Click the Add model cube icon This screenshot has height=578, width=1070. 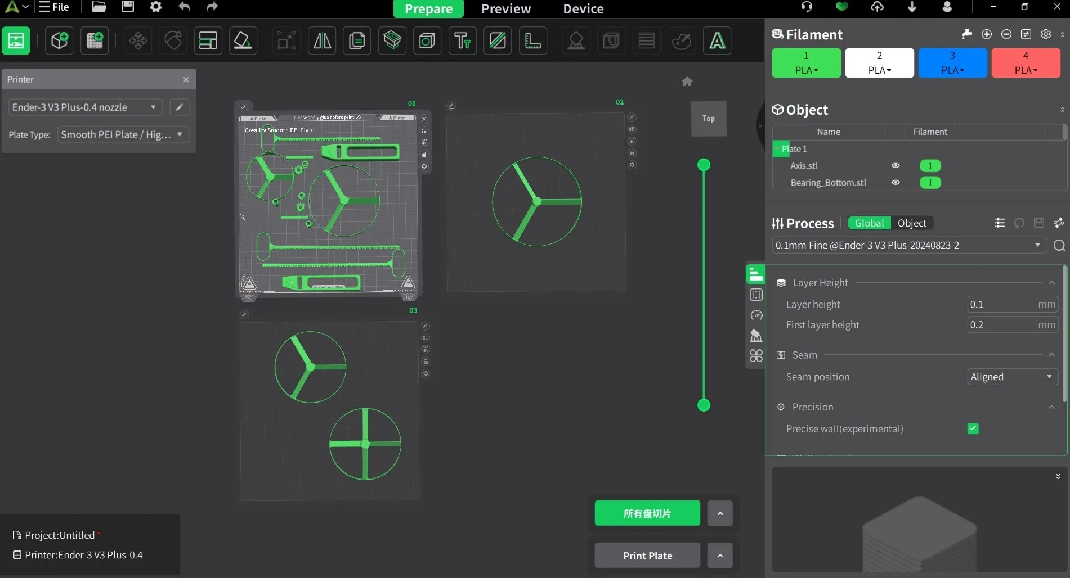59,40
